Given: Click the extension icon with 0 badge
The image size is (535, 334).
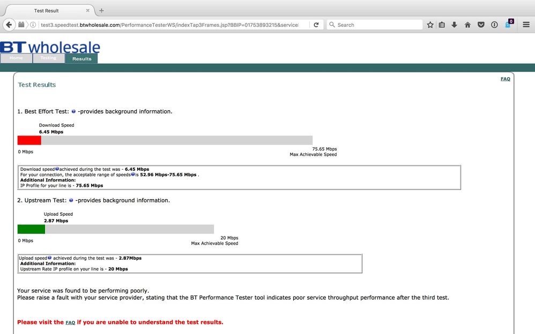Looking at the screenshot, I should click(509, 24).
